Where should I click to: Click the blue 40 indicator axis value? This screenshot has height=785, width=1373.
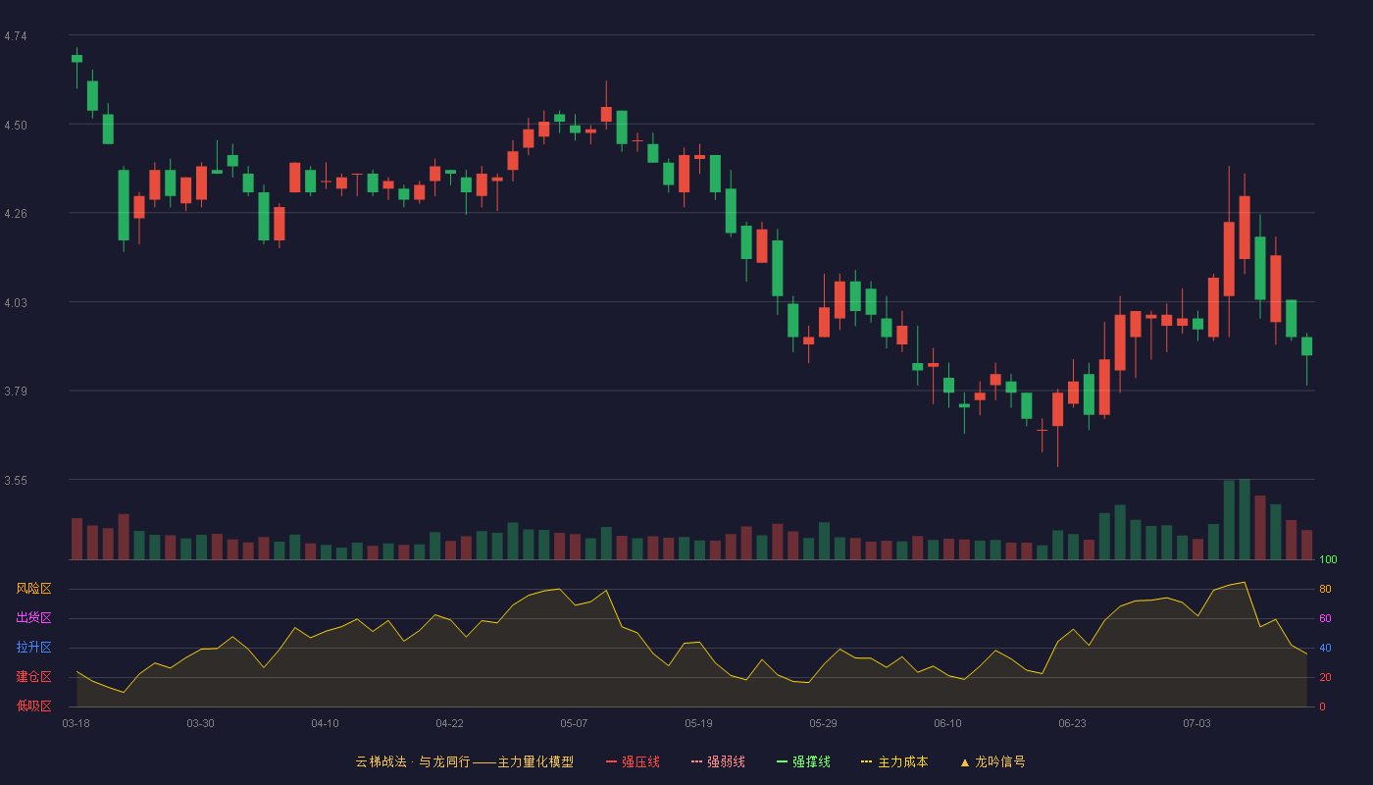pos(1325,648)
